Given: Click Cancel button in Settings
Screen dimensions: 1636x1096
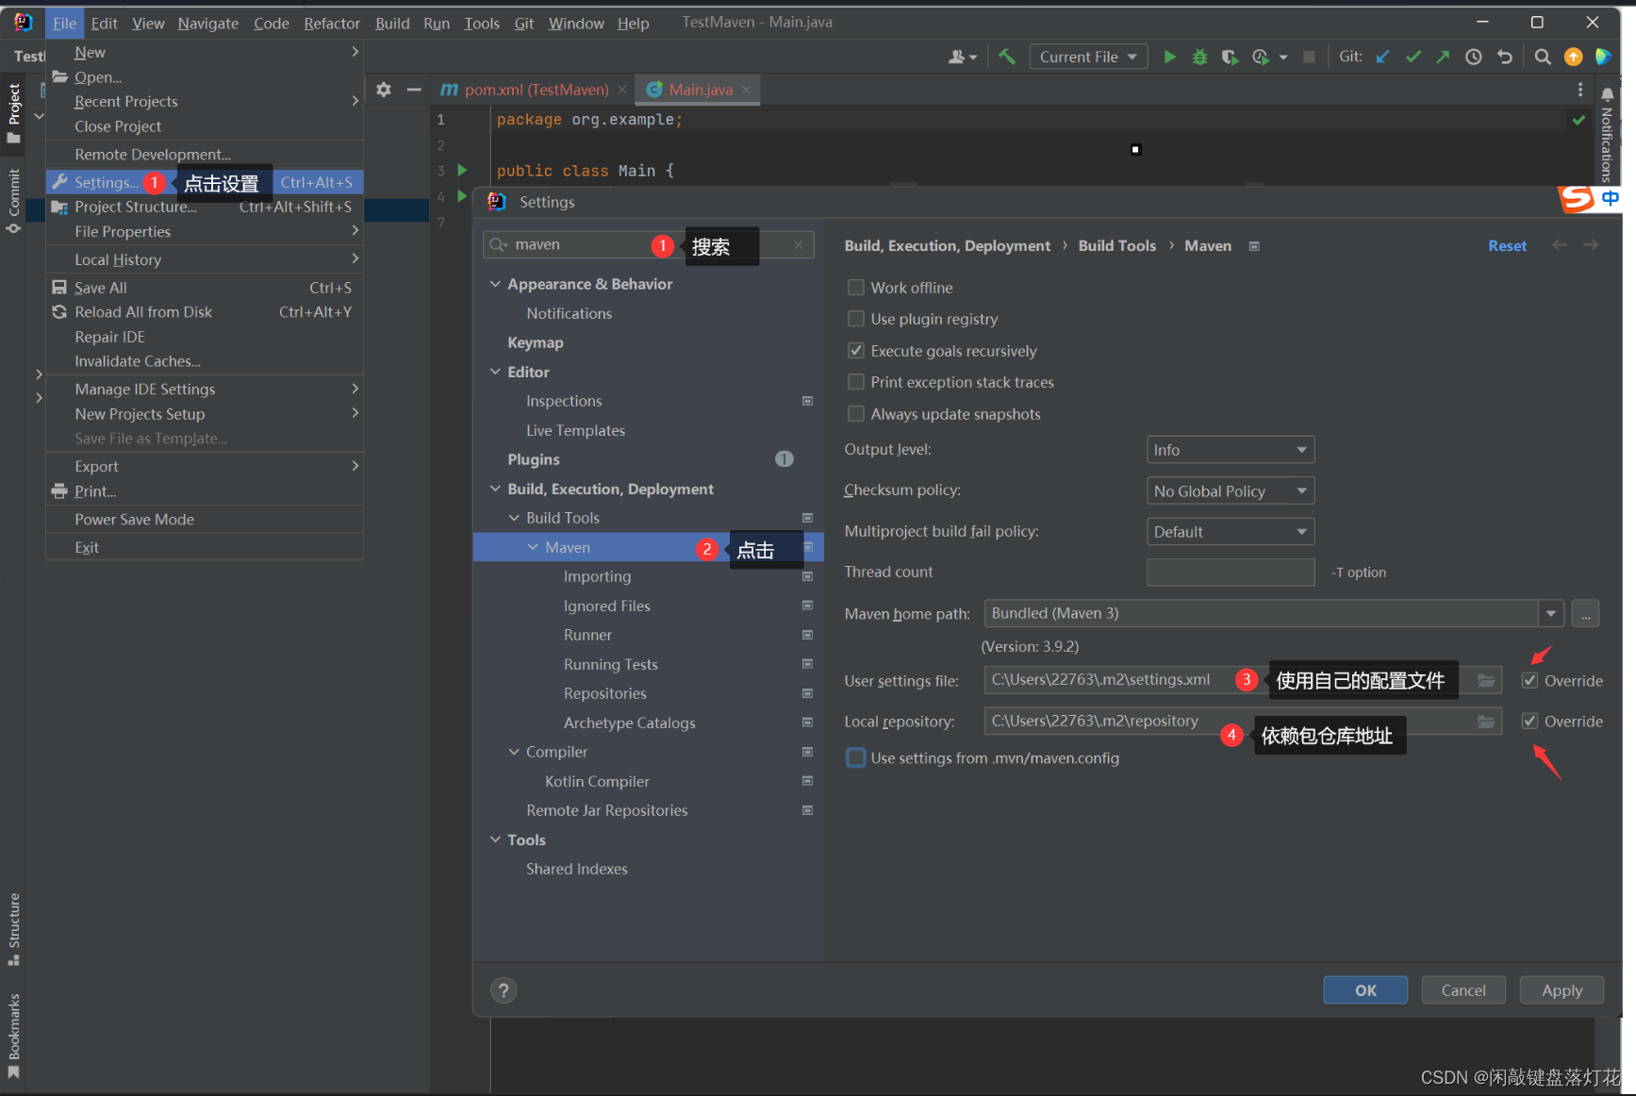Looking at the screenshot, I should [x=1463, y=990].
